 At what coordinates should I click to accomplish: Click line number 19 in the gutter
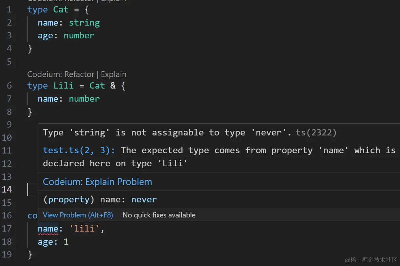7,255
